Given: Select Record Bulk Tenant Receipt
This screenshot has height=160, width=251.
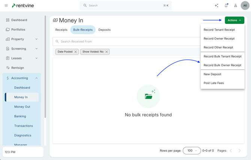Looking at the screenshot, I should [x=223, y=56].
